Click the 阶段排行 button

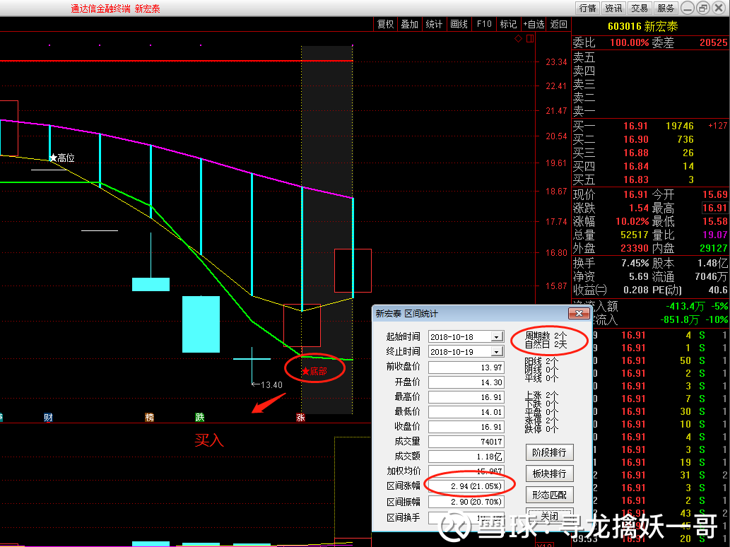[549, 452]
